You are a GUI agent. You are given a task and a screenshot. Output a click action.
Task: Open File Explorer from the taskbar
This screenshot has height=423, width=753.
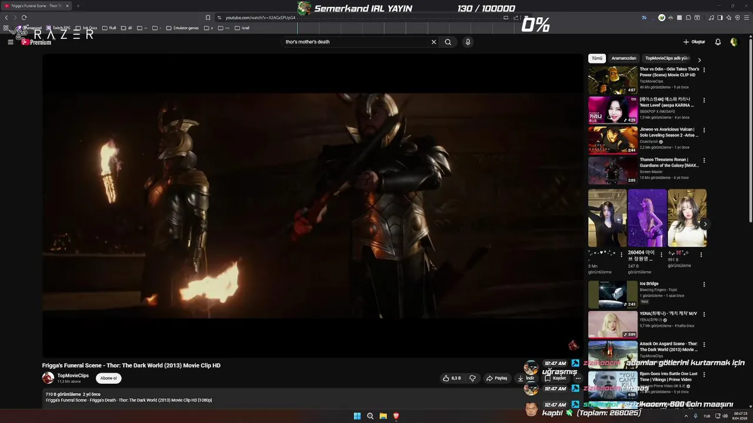point(383,416)
